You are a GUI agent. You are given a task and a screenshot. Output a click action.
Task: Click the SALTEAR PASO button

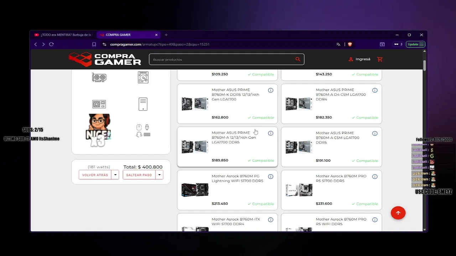pyautogui.click(x=139, y=175)
